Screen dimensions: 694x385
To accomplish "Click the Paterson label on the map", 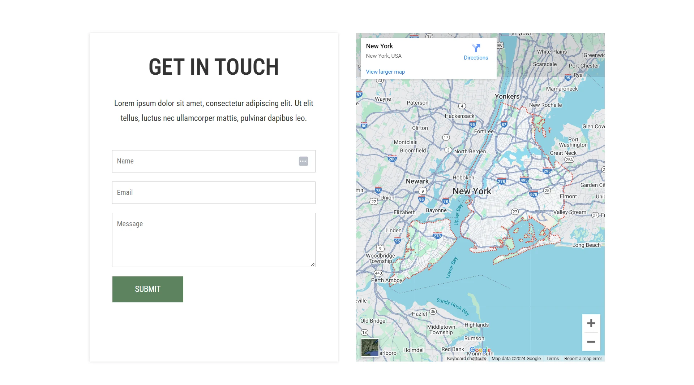I will tap(417, 103).
